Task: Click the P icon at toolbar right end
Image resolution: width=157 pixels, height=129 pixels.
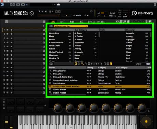Action: pyautogui.click(x=150, y=21)
